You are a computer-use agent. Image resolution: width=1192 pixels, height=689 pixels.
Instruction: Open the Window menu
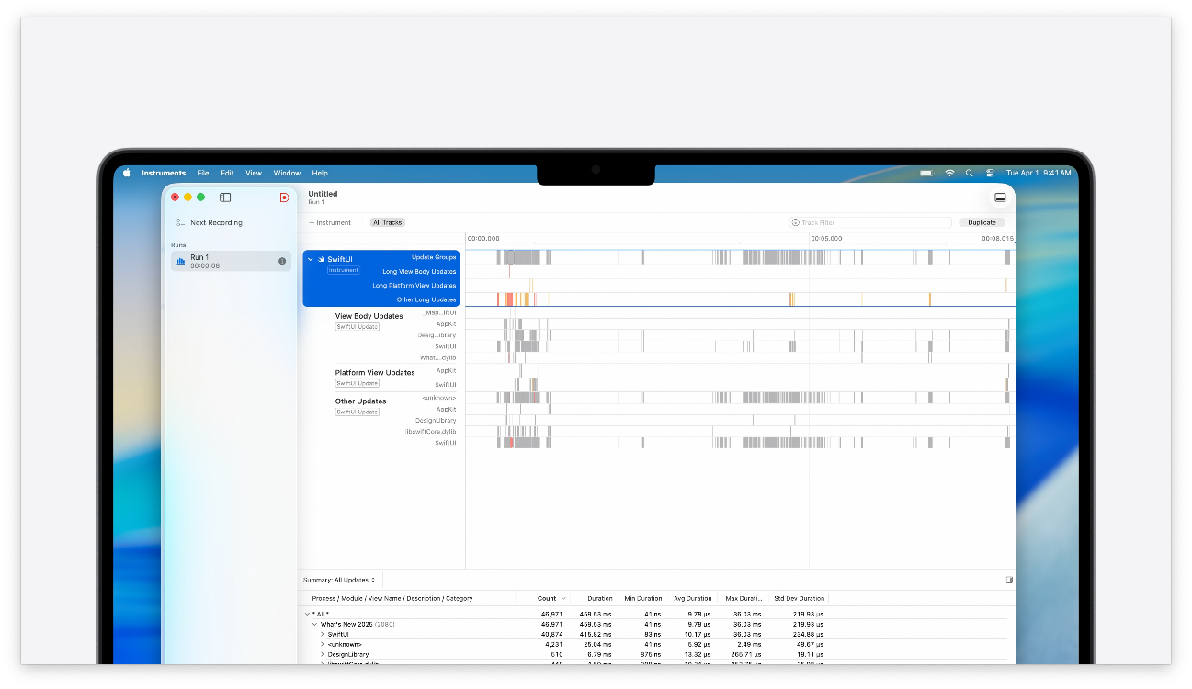pos(287,173)
